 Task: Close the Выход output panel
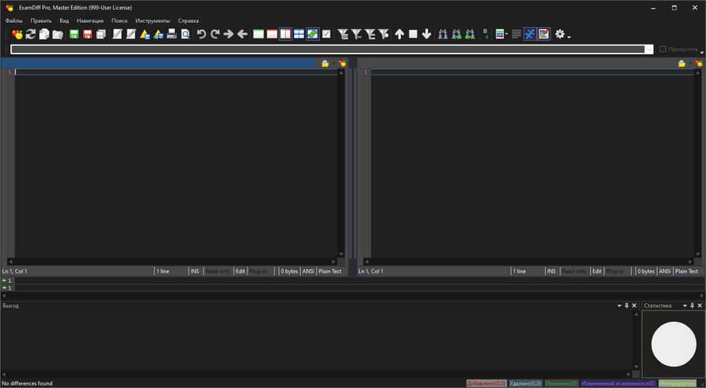point(634,306)
